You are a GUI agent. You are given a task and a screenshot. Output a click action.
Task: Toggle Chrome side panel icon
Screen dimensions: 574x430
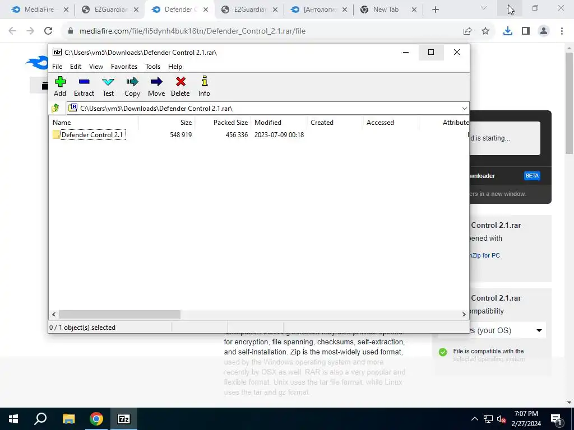526,31
